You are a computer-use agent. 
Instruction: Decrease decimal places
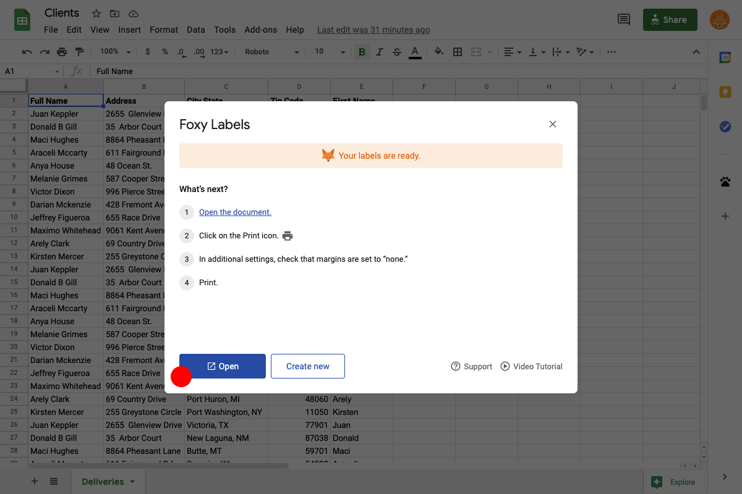[x=181, y=52]
